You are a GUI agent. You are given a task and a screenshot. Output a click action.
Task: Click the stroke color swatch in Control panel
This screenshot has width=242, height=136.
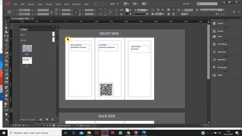pos(127,14)
